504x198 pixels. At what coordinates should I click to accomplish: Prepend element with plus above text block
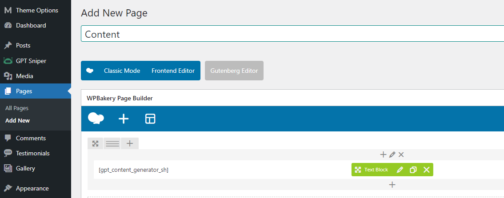pyautogui.click(x=383, y=154)
